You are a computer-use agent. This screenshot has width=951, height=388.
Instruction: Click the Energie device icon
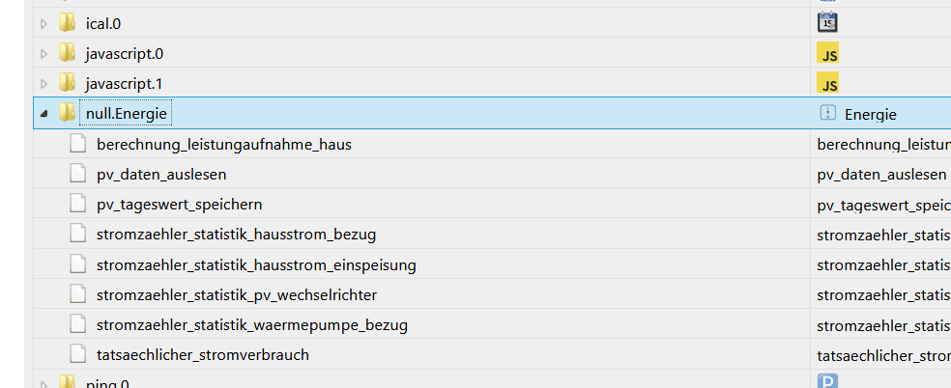(827, 113)
